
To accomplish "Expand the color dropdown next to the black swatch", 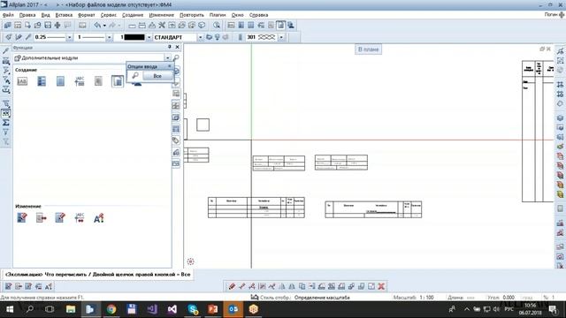I will tap(149, 37).
